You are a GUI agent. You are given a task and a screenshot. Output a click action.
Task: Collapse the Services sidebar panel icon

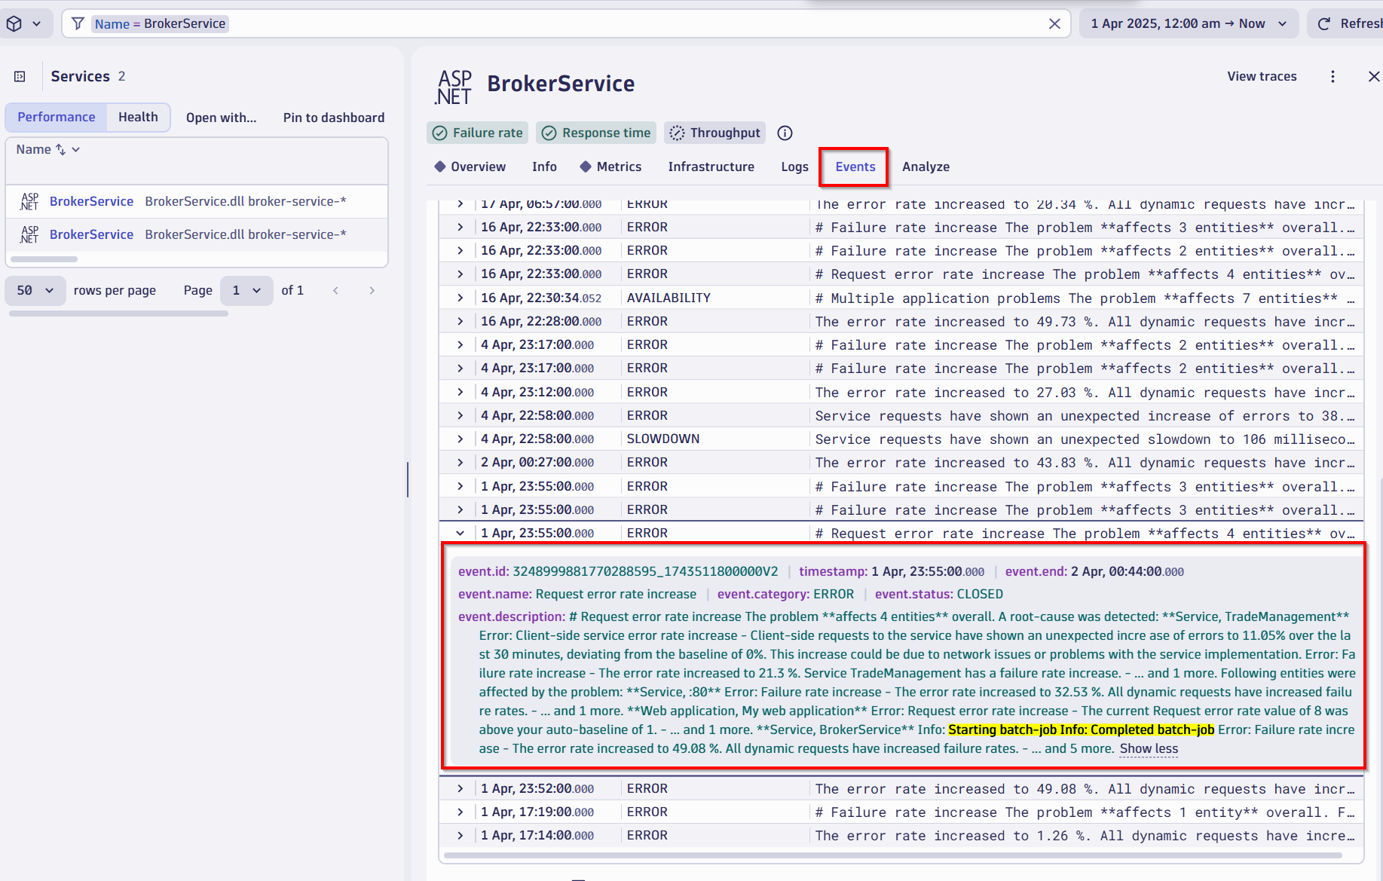click(x=20, y=76)
